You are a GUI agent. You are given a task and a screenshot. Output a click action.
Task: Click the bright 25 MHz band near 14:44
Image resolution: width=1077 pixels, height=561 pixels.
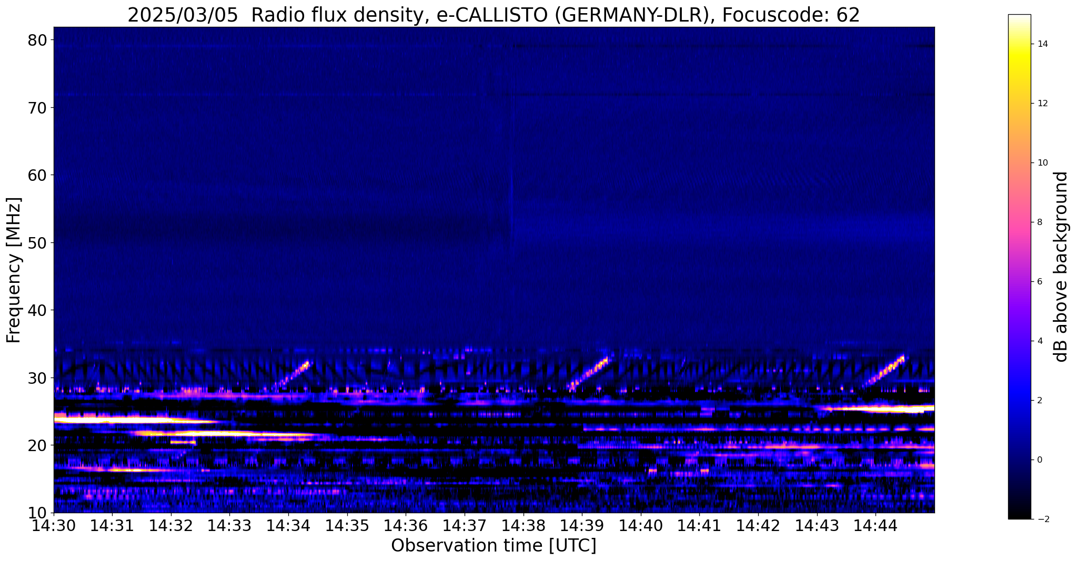[x=874, y=409]
